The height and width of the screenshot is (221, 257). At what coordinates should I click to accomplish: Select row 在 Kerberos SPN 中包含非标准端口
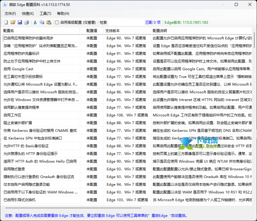[x=126, y=138]
